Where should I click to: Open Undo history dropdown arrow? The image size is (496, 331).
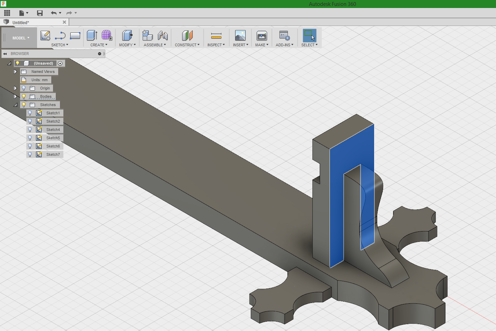[x=60, y=13]
